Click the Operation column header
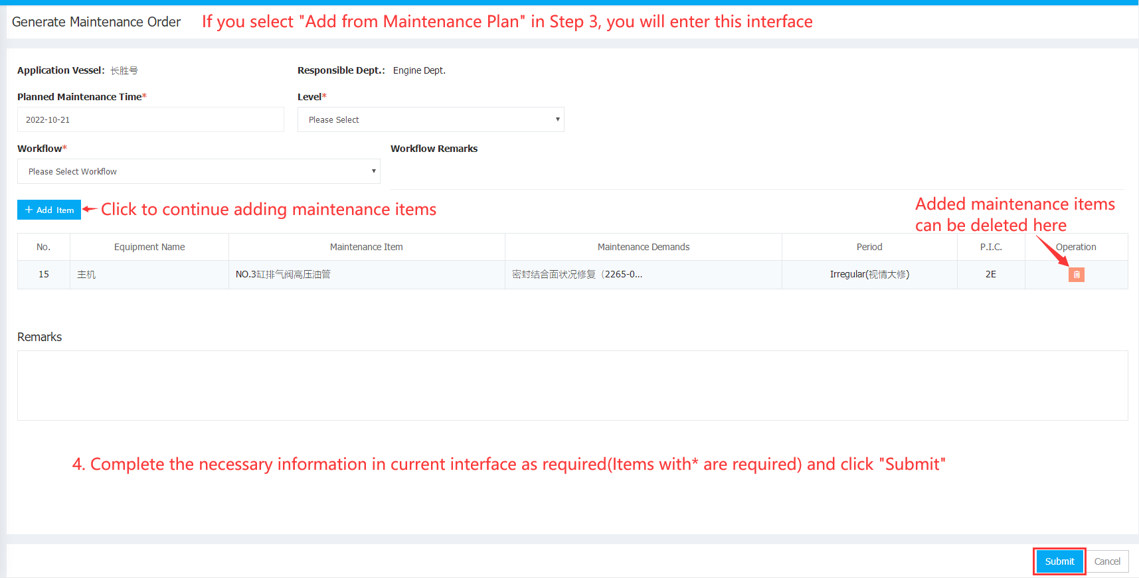The image size is (1139, 578). pos(1076,247)
